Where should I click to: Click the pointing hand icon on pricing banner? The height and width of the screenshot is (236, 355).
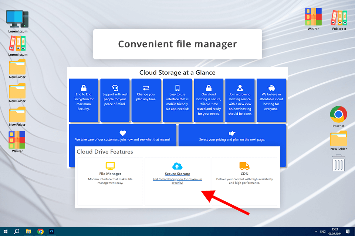(232, 133)
